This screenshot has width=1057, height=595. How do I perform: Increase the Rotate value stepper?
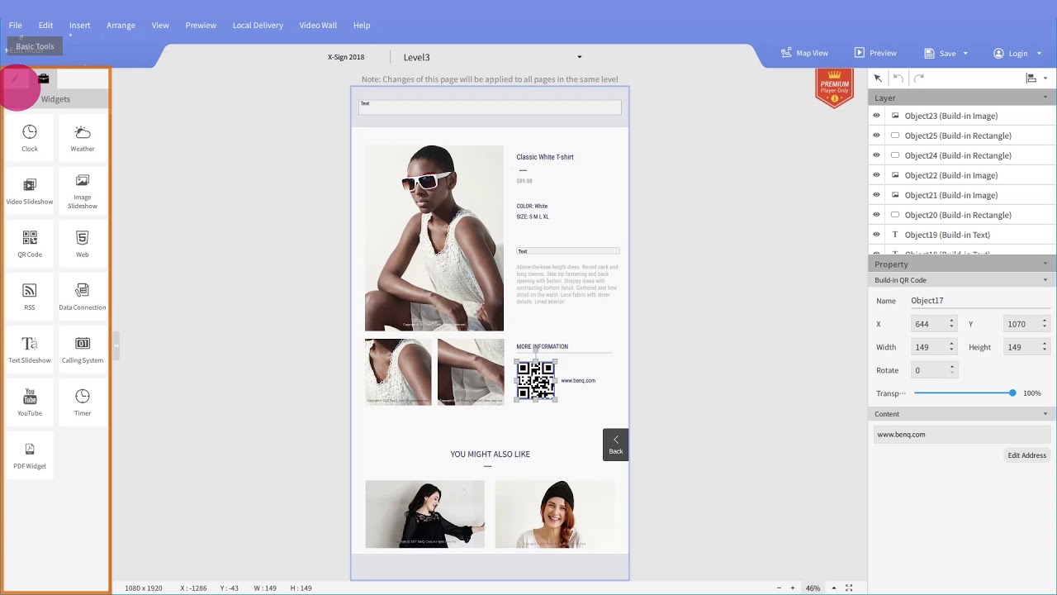(952, 367)
